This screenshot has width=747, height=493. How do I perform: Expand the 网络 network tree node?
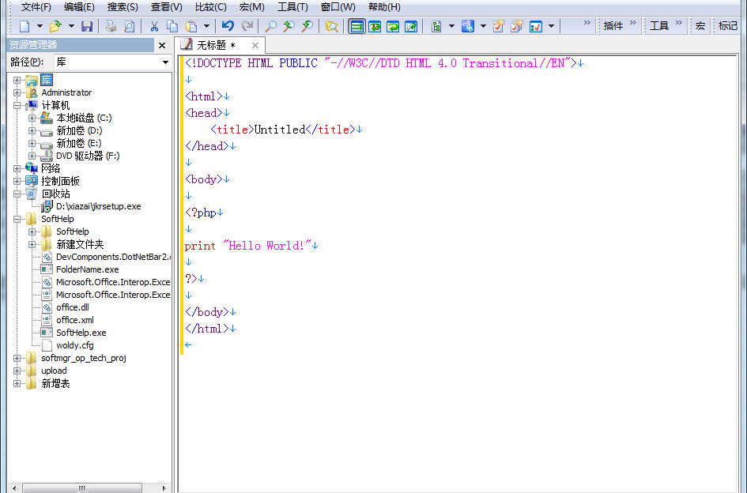(x=17, y=168)
